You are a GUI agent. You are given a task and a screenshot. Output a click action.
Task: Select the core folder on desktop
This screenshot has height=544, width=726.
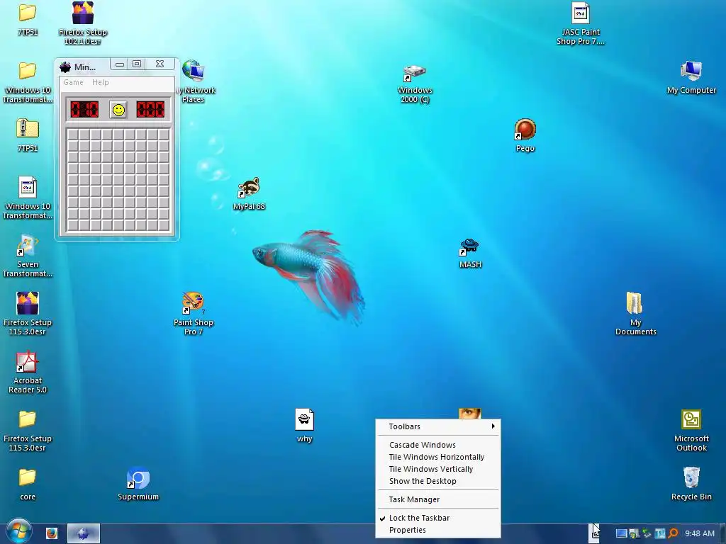pos(28,477)
